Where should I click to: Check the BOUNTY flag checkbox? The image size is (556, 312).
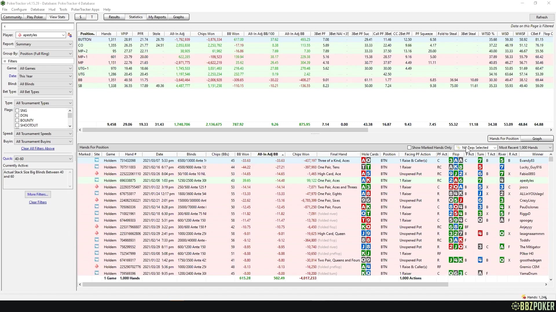(x=17, y=120)
